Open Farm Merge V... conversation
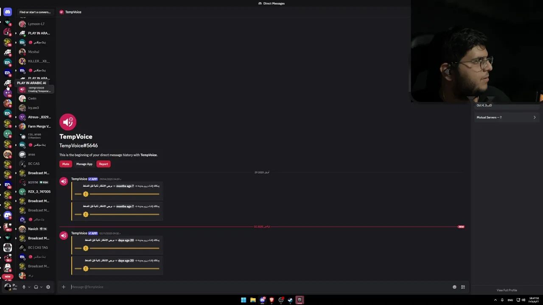543x305 pixels. click(x=36, y=126)
